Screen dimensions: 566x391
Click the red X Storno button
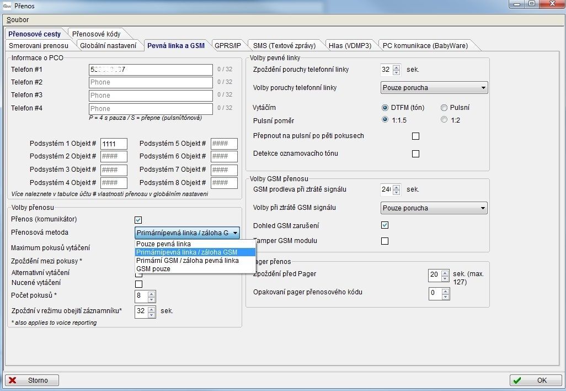point(32,380)
